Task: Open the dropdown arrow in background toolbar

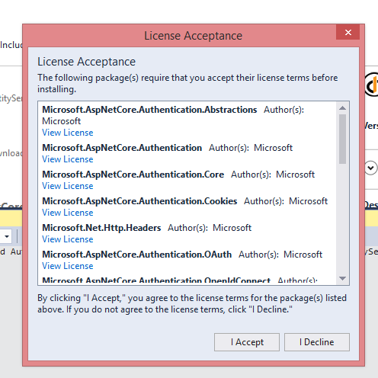Action: click(7, 236)
